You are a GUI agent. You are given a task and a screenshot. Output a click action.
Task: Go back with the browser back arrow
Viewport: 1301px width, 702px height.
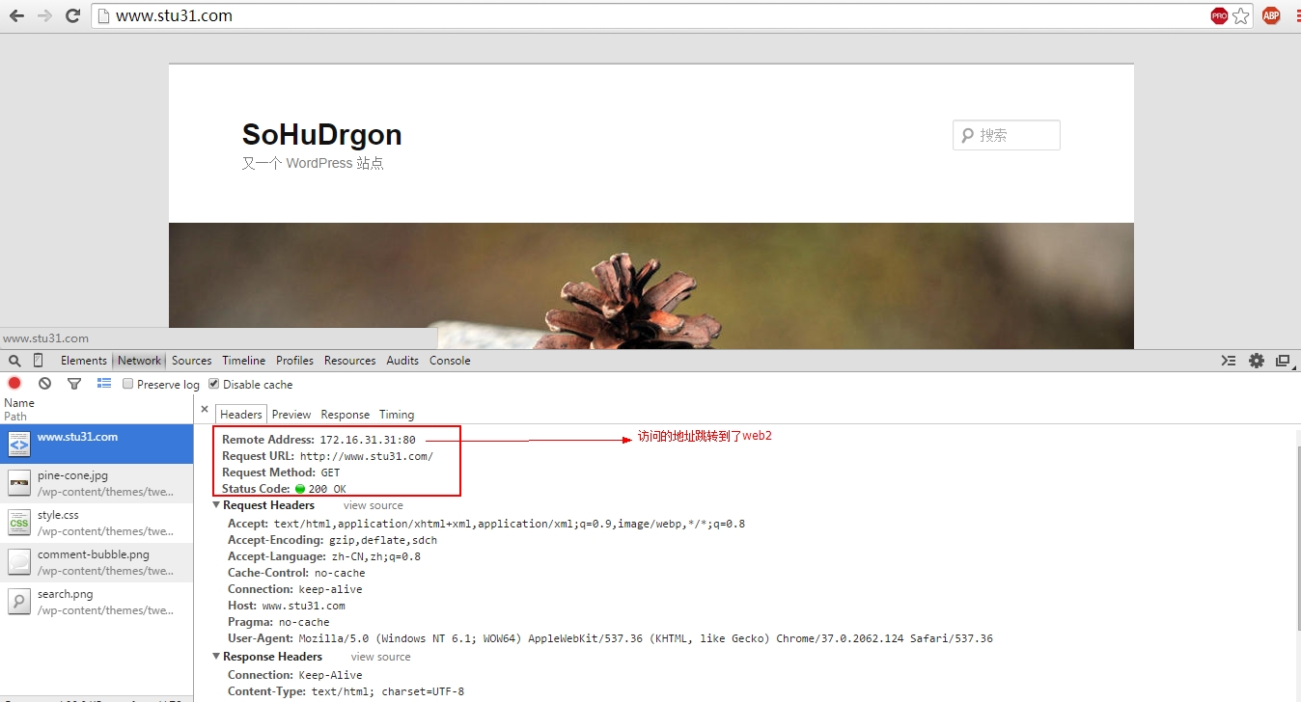pos(16,15)
